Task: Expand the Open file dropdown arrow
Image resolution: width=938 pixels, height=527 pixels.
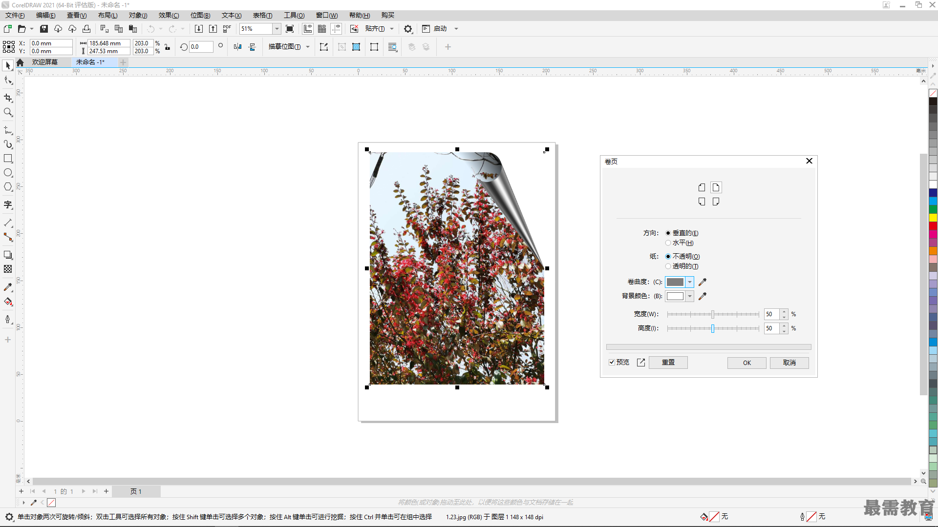Action: point(32,29)
